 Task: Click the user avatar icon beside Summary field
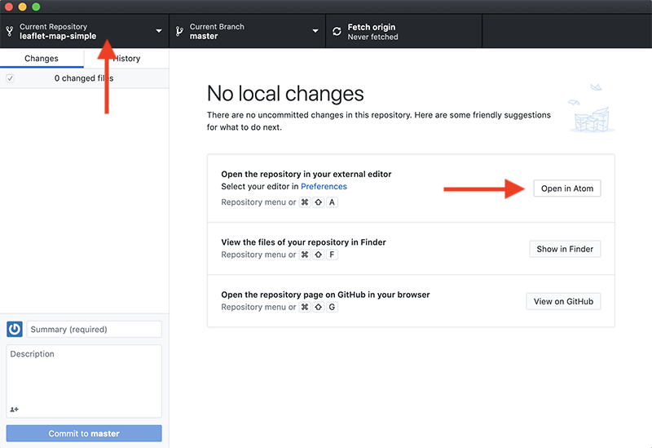(x=15, y=329)
